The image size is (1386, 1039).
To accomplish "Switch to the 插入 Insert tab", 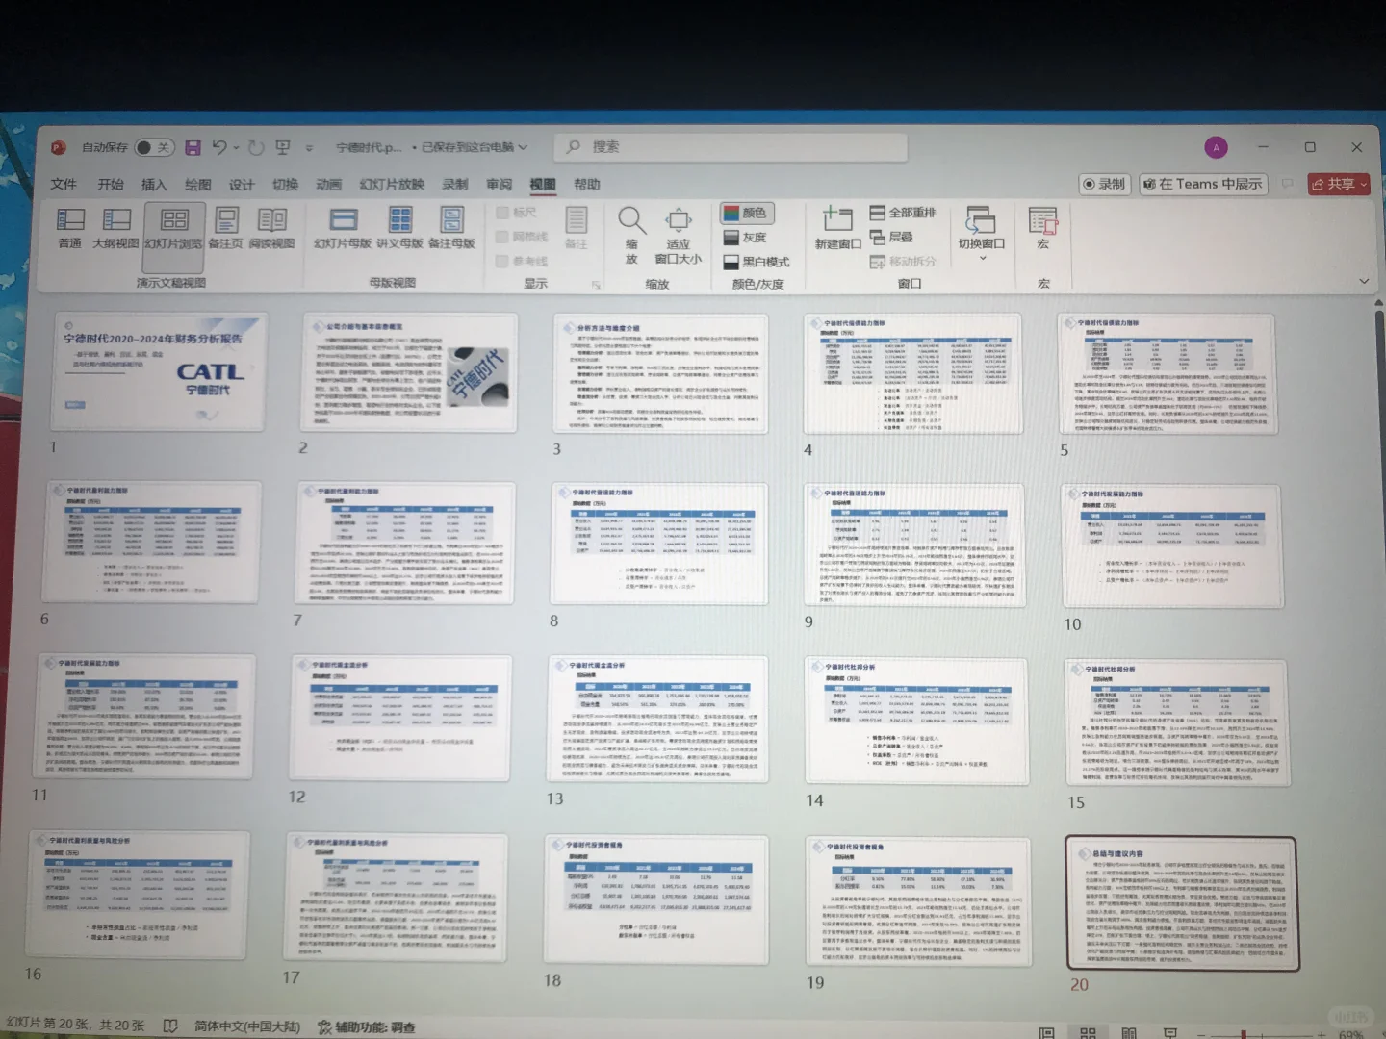I will 154,185.
